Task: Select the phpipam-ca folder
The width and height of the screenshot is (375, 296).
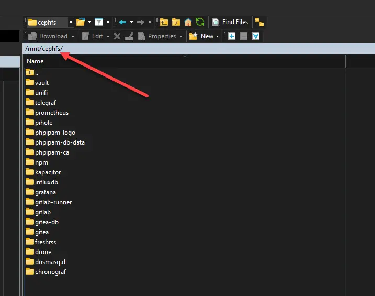Action: pyautogui.click(x=48, y=152)
